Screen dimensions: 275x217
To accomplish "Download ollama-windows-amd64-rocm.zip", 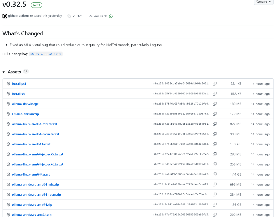I will [36, 195].
